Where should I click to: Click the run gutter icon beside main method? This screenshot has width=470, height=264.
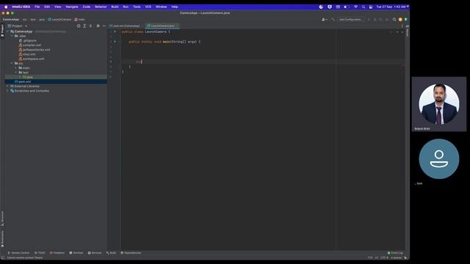(115, 42)
